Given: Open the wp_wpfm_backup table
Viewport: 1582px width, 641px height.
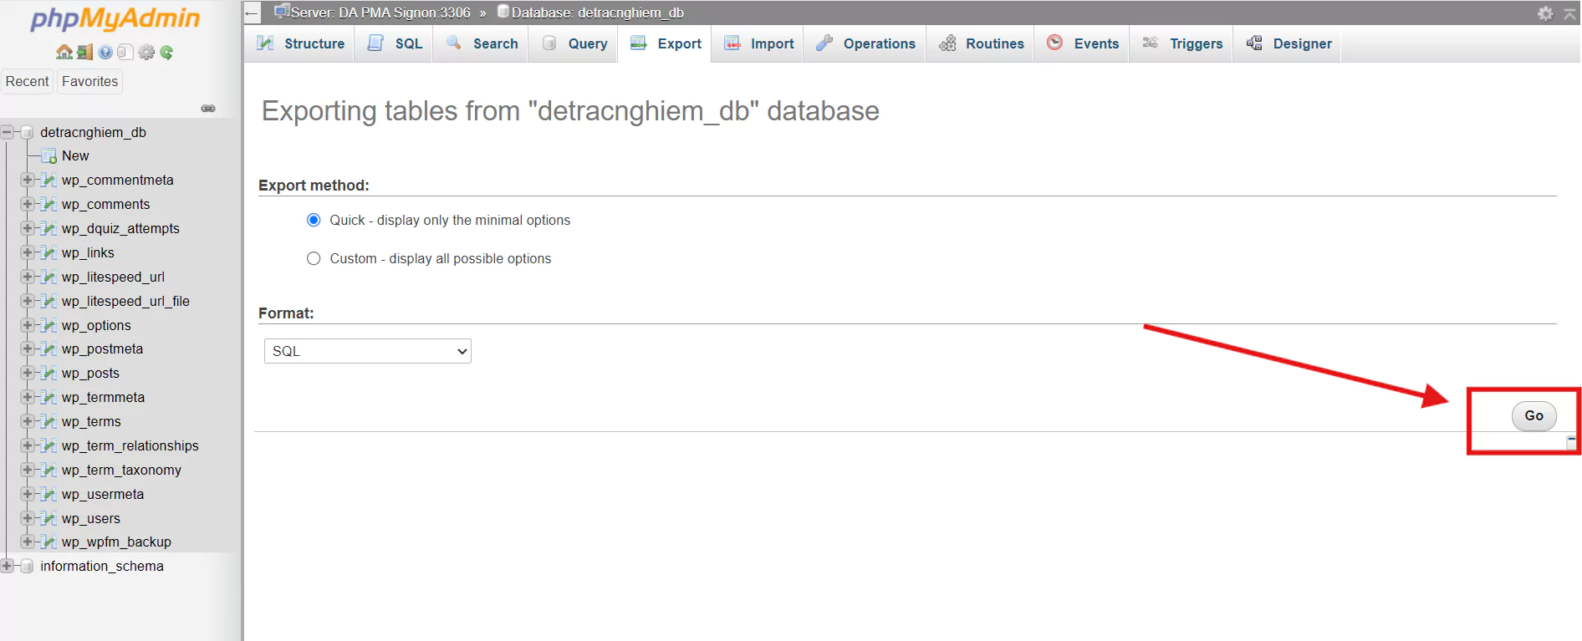Looking at the screenshot, I should point(116,542).
